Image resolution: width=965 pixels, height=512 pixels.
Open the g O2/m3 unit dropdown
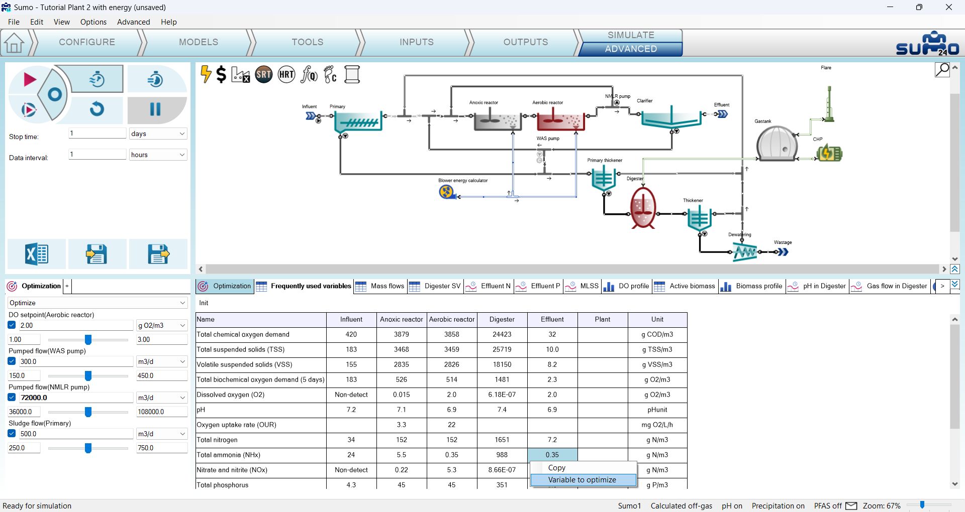coord(162,325)
